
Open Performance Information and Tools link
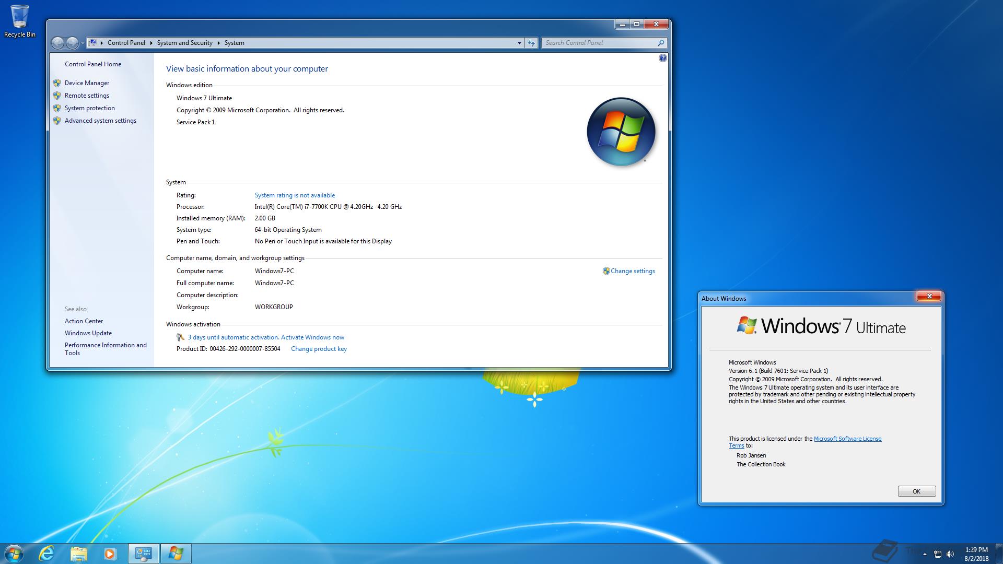coord(106,349)
